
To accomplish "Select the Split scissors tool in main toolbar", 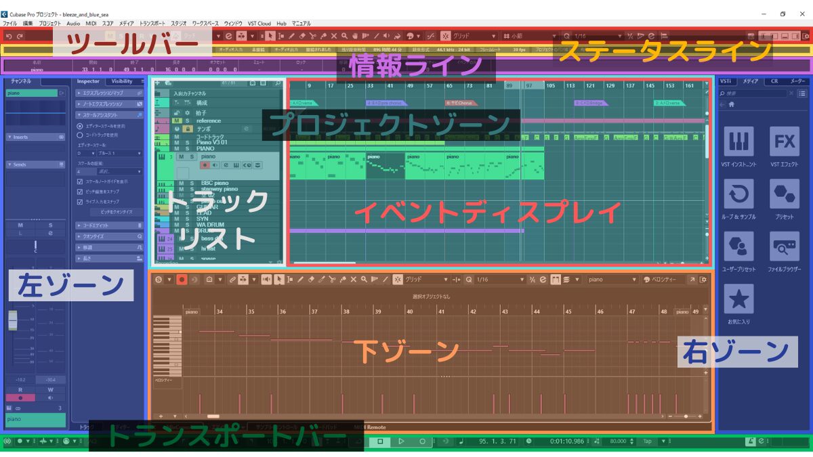I will [312, 35].
